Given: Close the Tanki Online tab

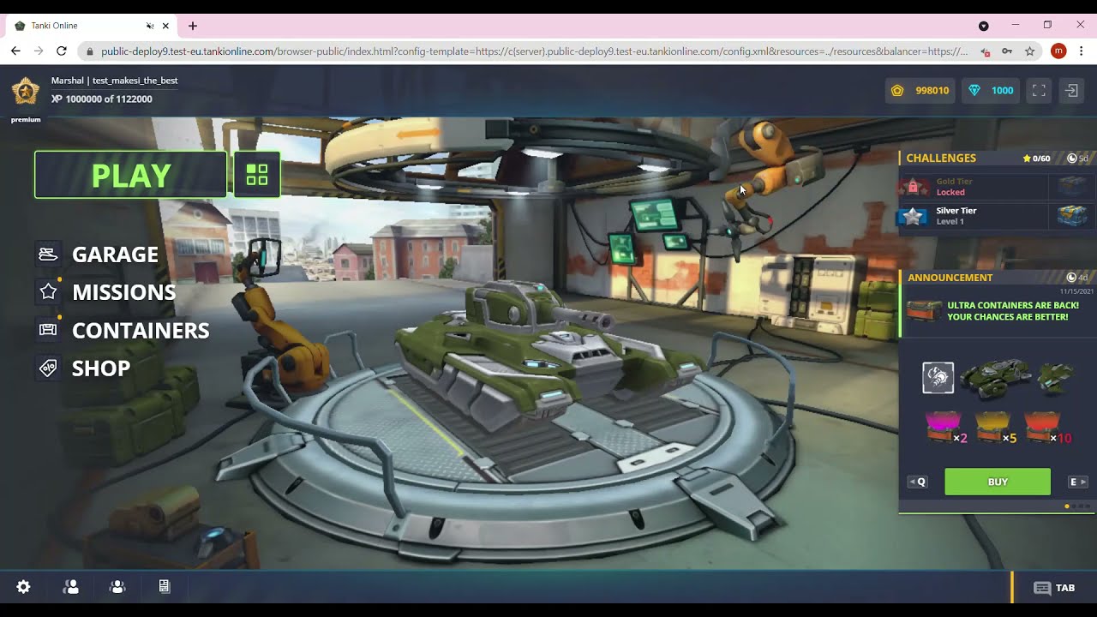Looking at the screenshot, I should click(x=165, y=26).
